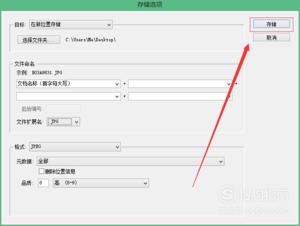The image size is (300, 226).
Task: Click the 文件扩展名 label
Action: coord(30,122)
